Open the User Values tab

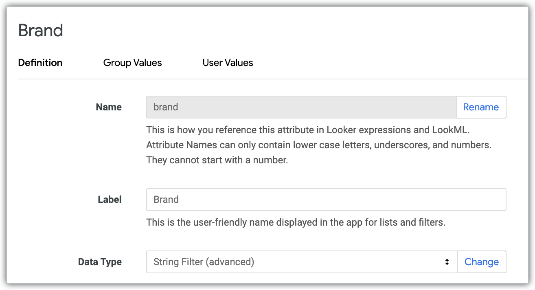click(228, 63)
